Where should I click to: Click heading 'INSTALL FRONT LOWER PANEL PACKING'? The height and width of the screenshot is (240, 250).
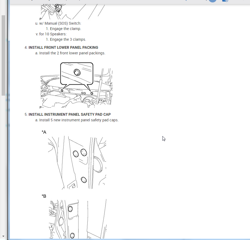click(63, 47)
